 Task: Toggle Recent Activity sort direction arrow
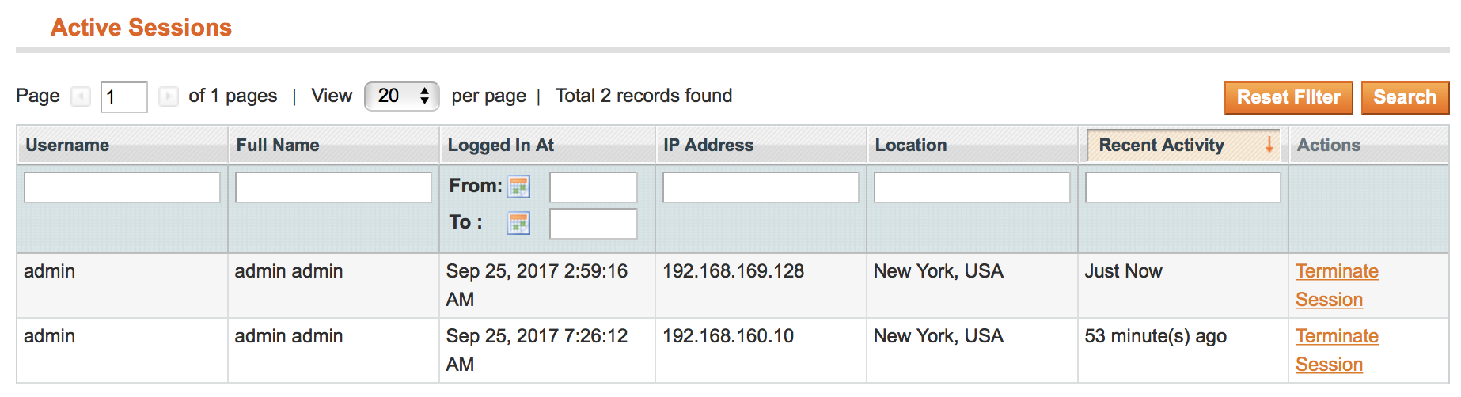click(1269, 145)
